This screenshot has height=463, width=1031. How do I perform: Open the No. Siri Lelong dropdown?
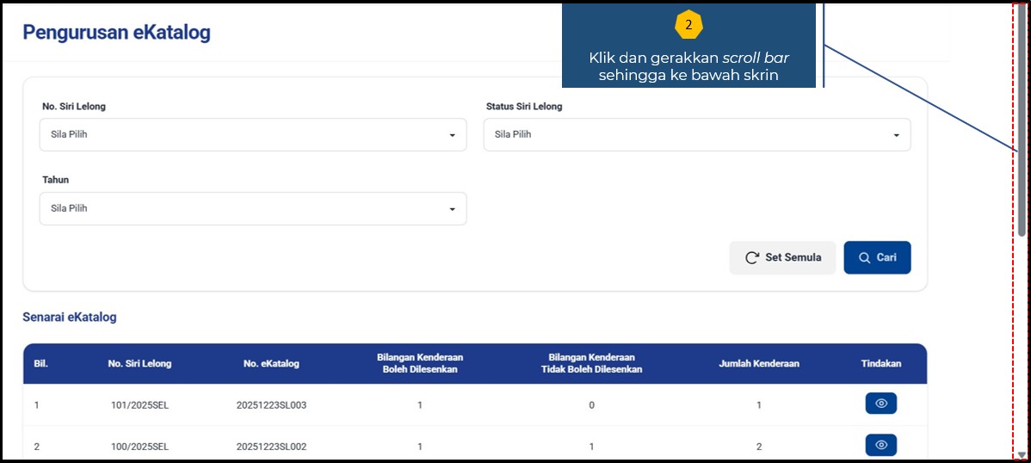(x=253, y=135)
